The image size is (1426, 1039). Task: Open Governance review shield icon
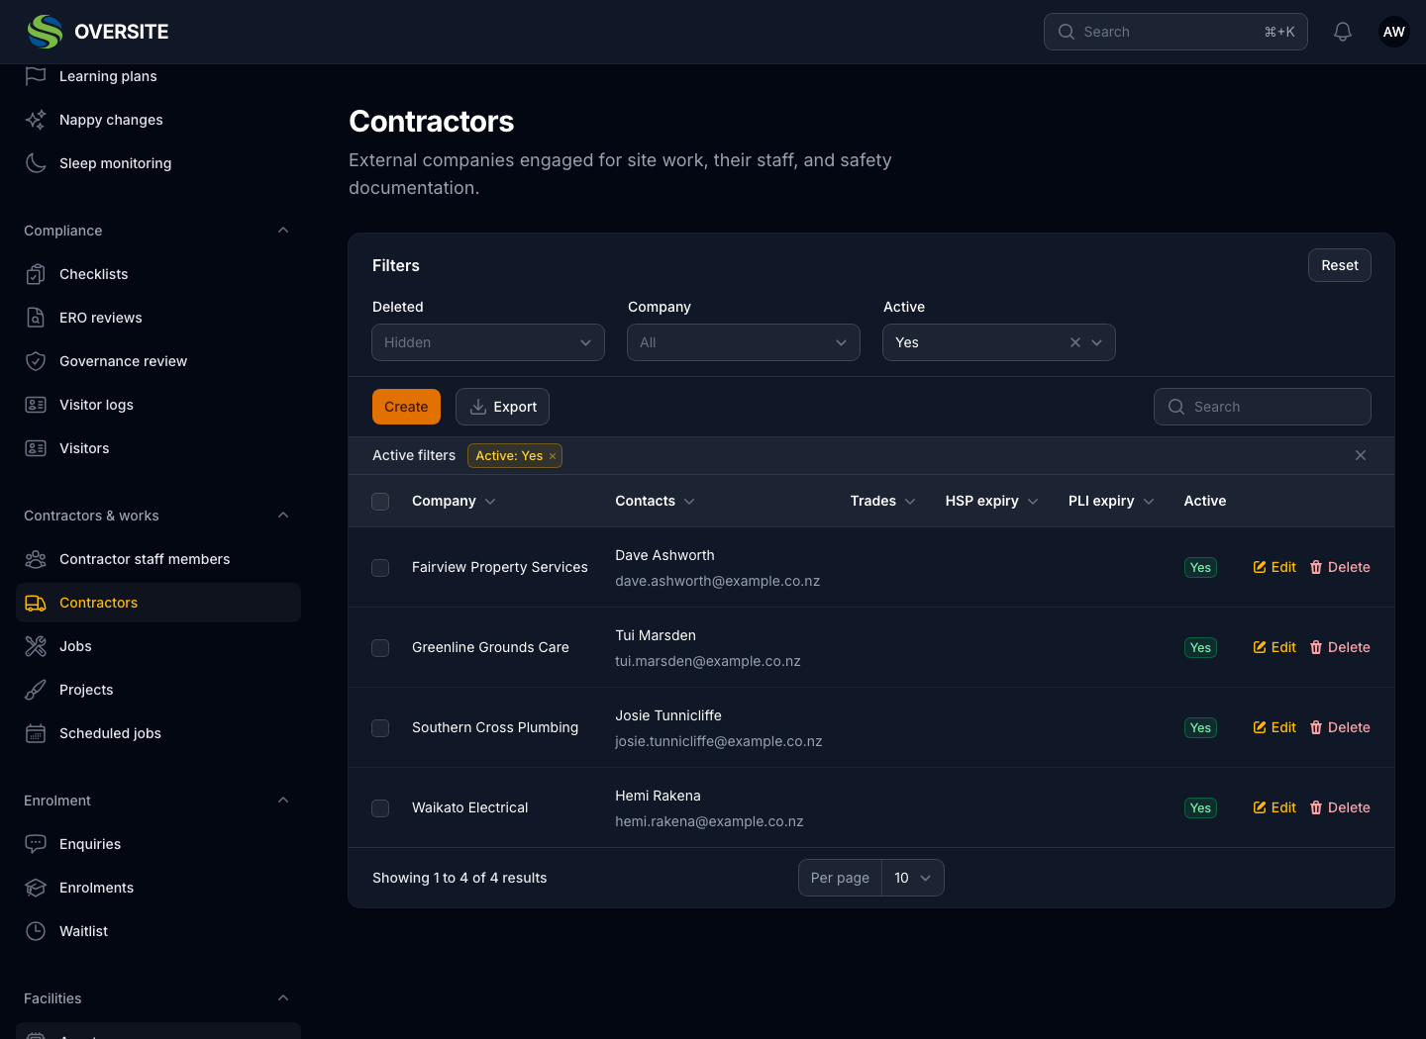pos(36,361)
